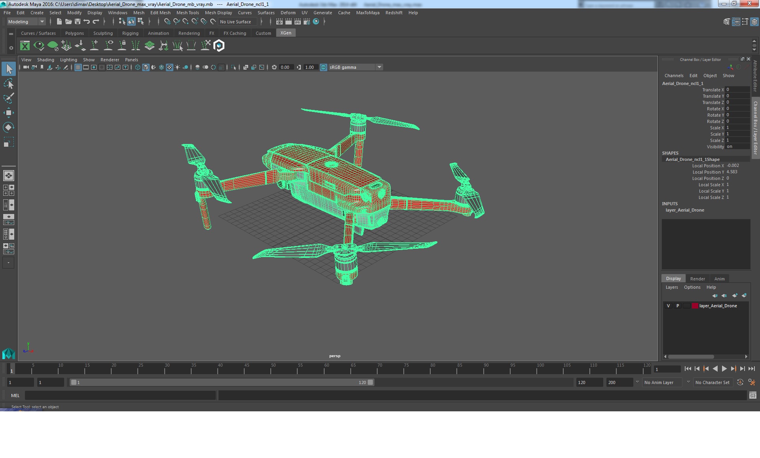Toggle auto keyframe icon
760x458 pixels.
point(740,382)
